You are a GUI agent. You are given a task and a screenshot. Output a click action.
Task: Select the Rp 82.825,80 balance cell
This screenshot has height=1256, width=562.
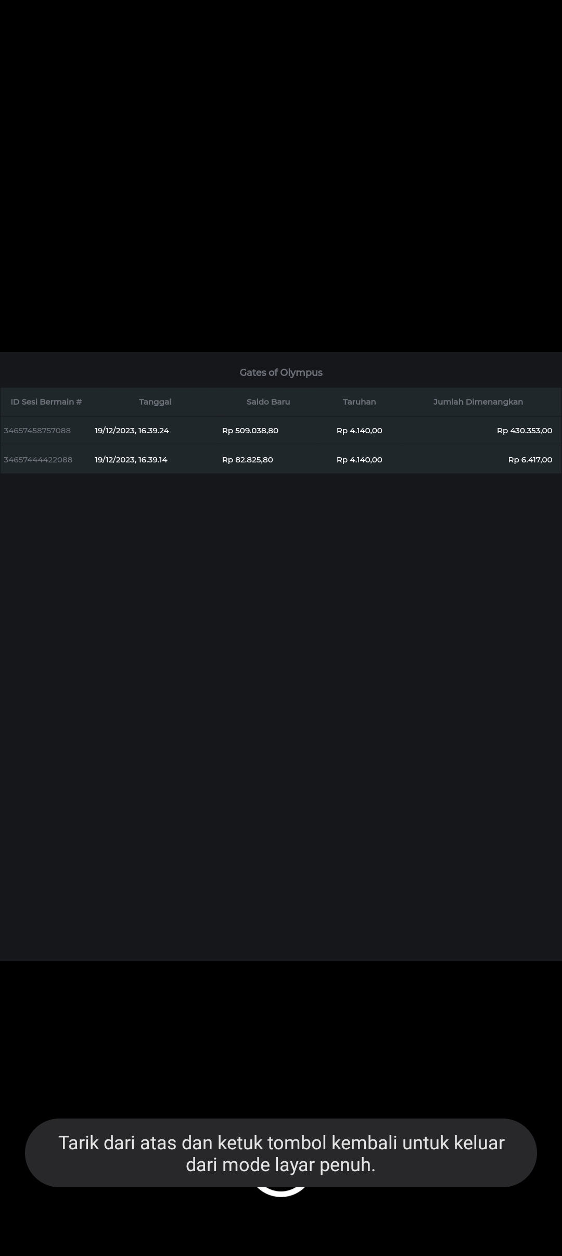247,460
